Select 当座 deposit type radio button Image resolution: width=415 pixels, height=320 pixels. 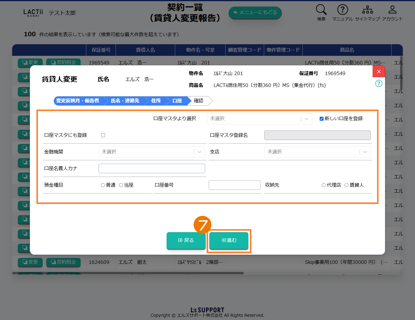[x=121, y=185]
